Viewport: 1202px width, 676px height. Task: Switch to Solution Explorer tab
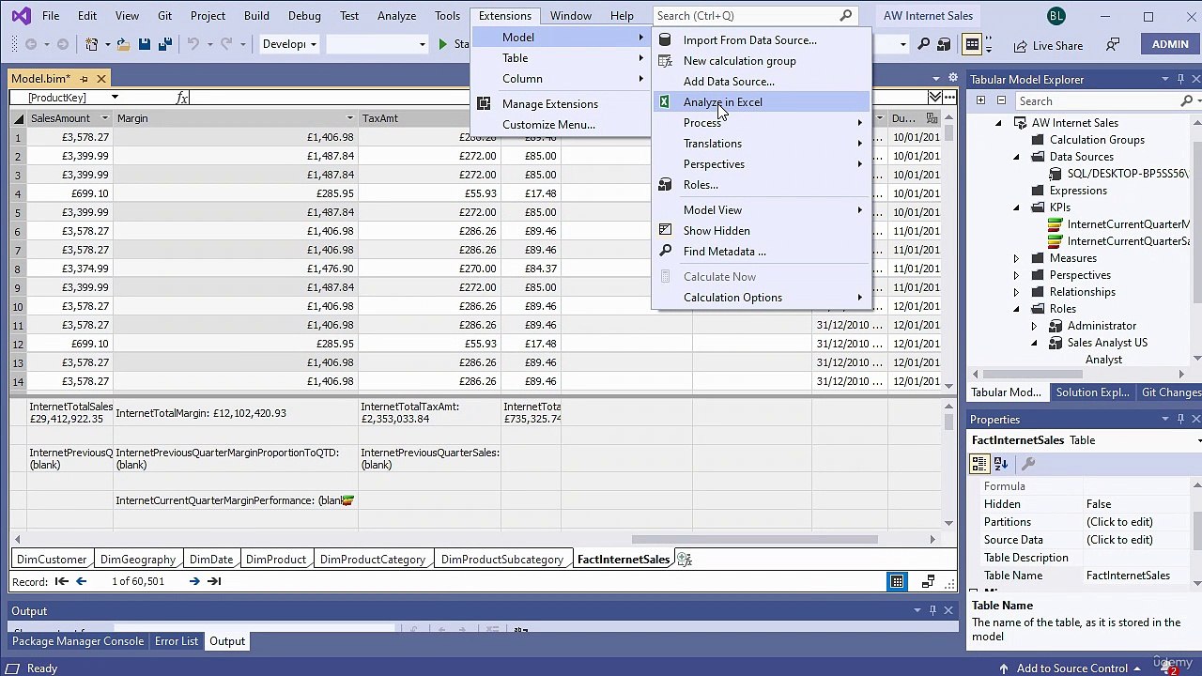click(1092, 392)
